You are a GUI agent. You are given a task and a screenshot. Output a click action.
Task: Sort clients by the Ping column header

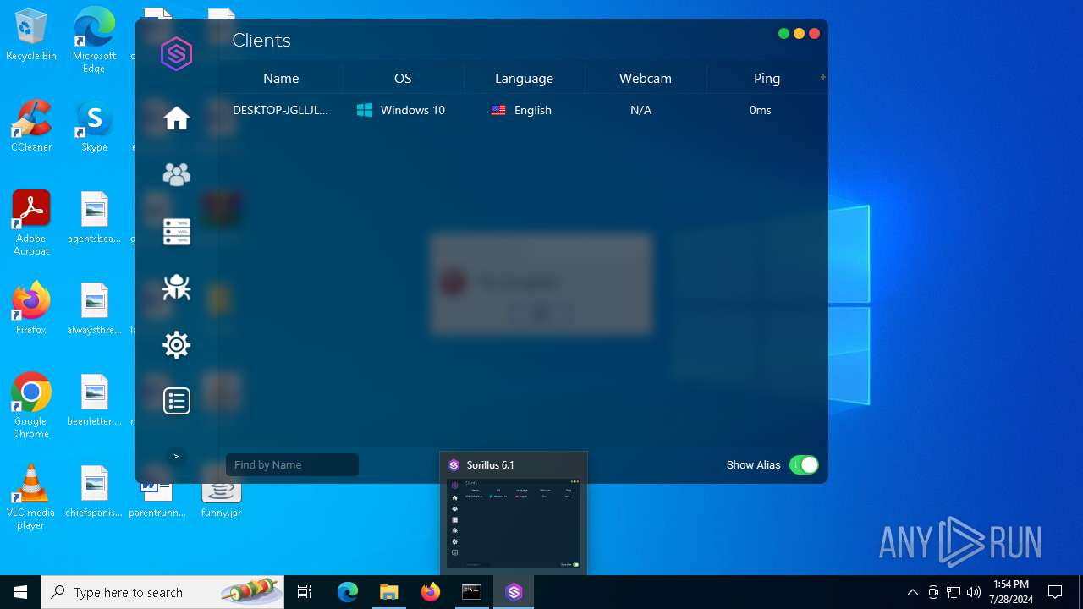coord(767,78)
